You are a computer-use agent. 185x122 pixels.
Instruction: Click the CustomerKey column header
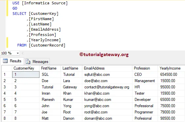click(x=26, y=68)
